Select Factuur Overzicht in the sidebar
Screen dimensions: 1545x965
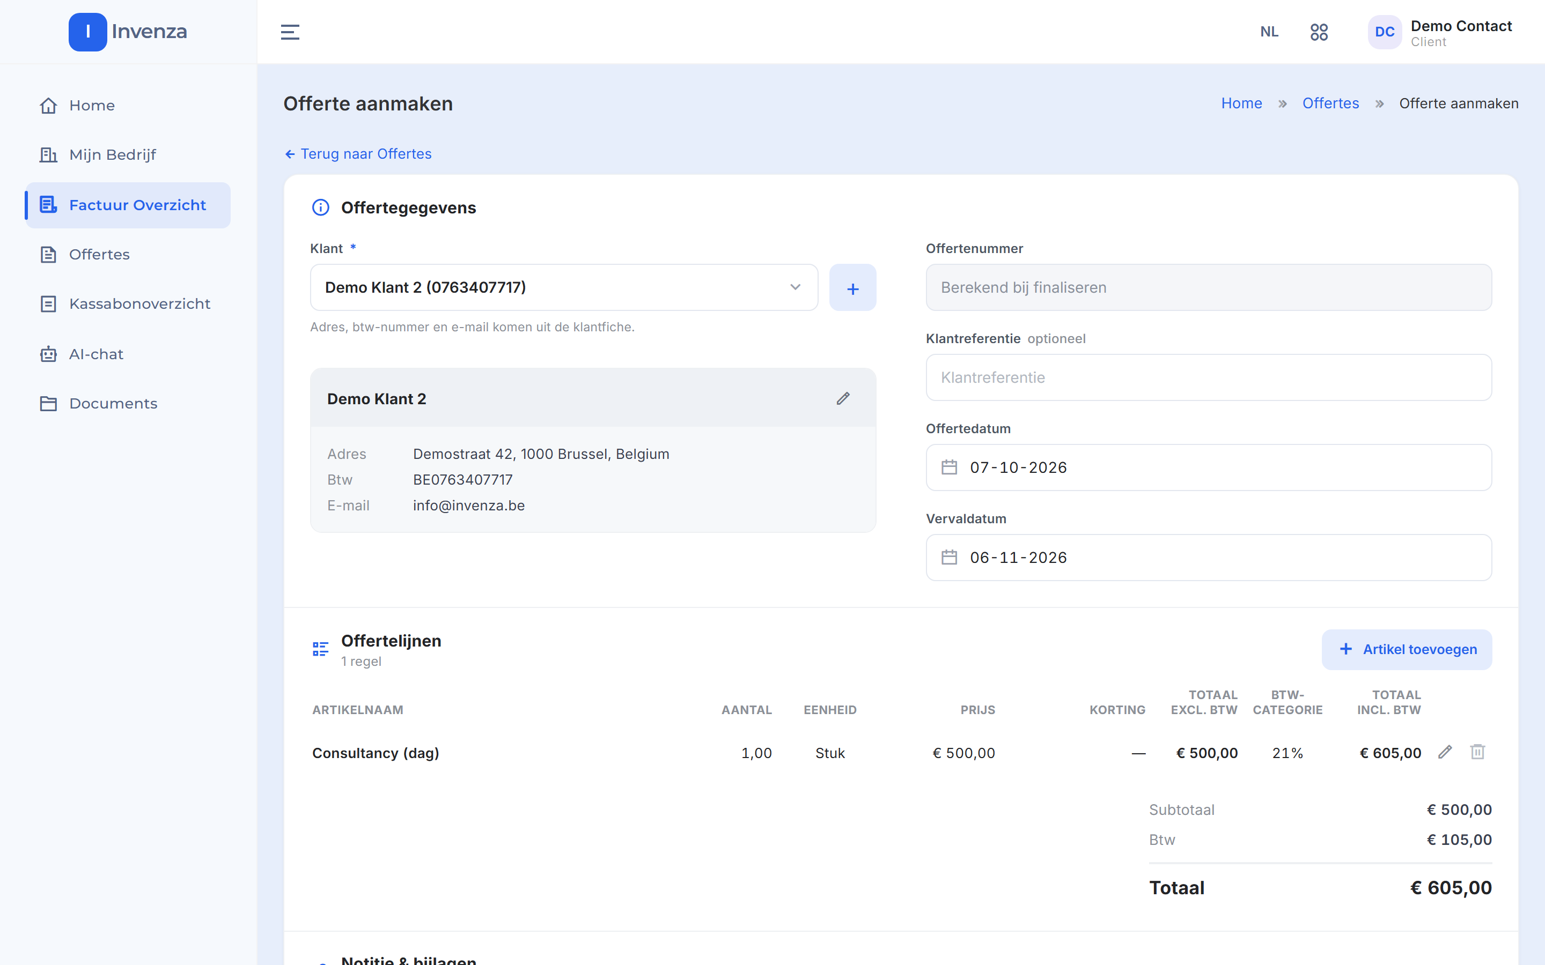tap(128, 205)
